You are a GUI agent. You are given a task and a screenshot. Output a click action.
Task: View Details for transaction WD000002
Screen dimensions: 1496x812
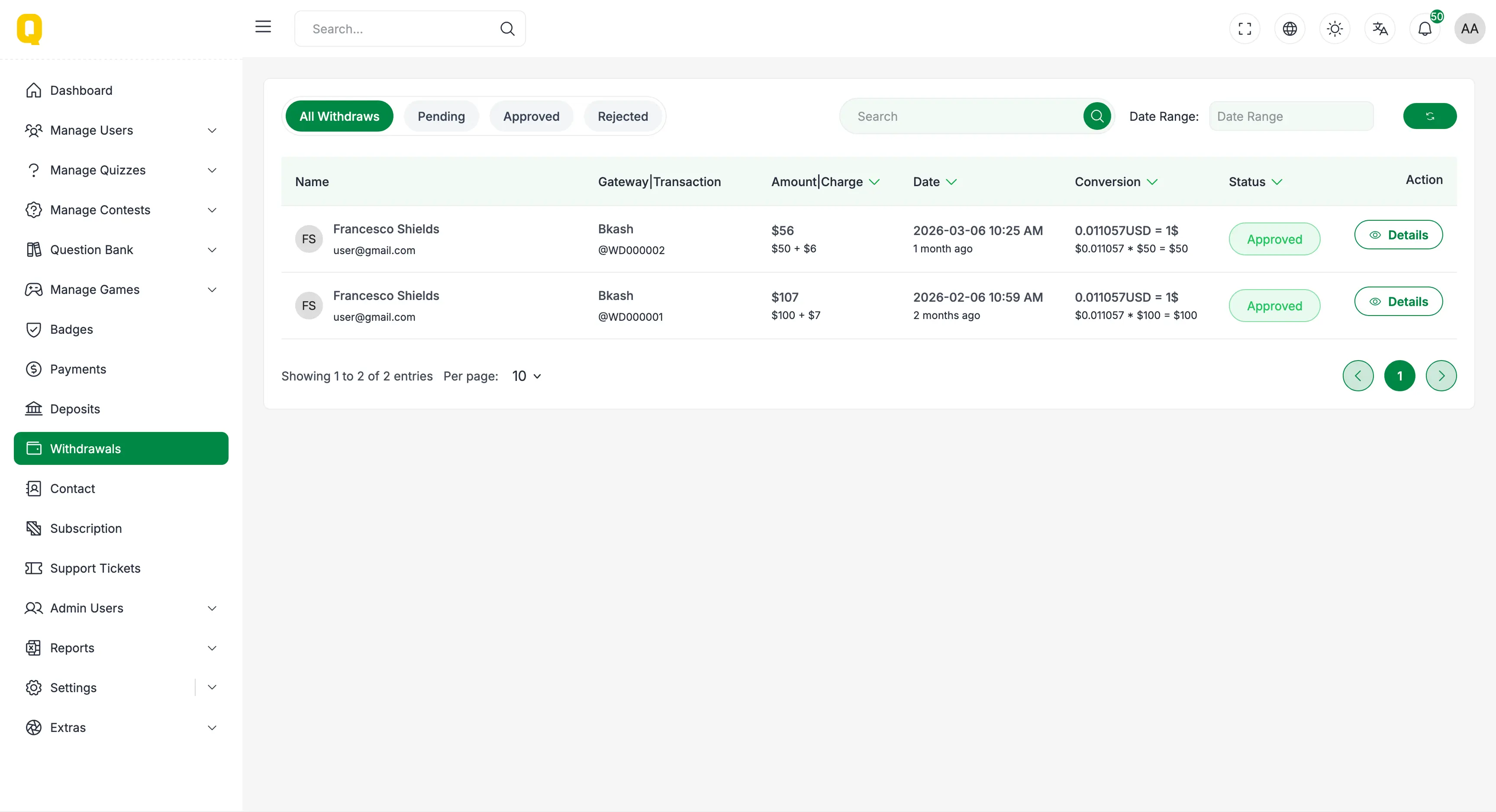pyautogui.click(x=1398, y=235)
